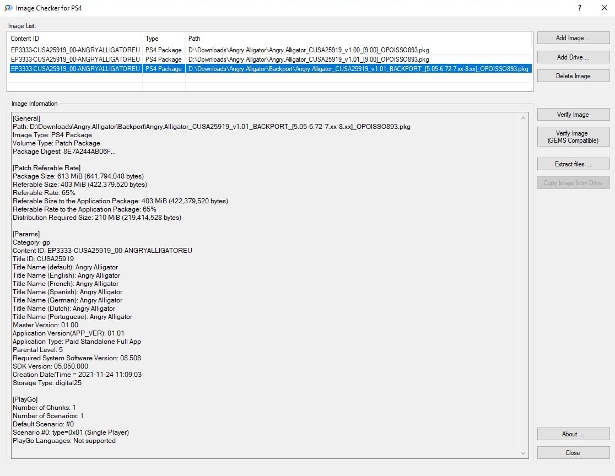Sort list by Content ID column header
This screenshot has height=476, width=615.
(74, 39)
